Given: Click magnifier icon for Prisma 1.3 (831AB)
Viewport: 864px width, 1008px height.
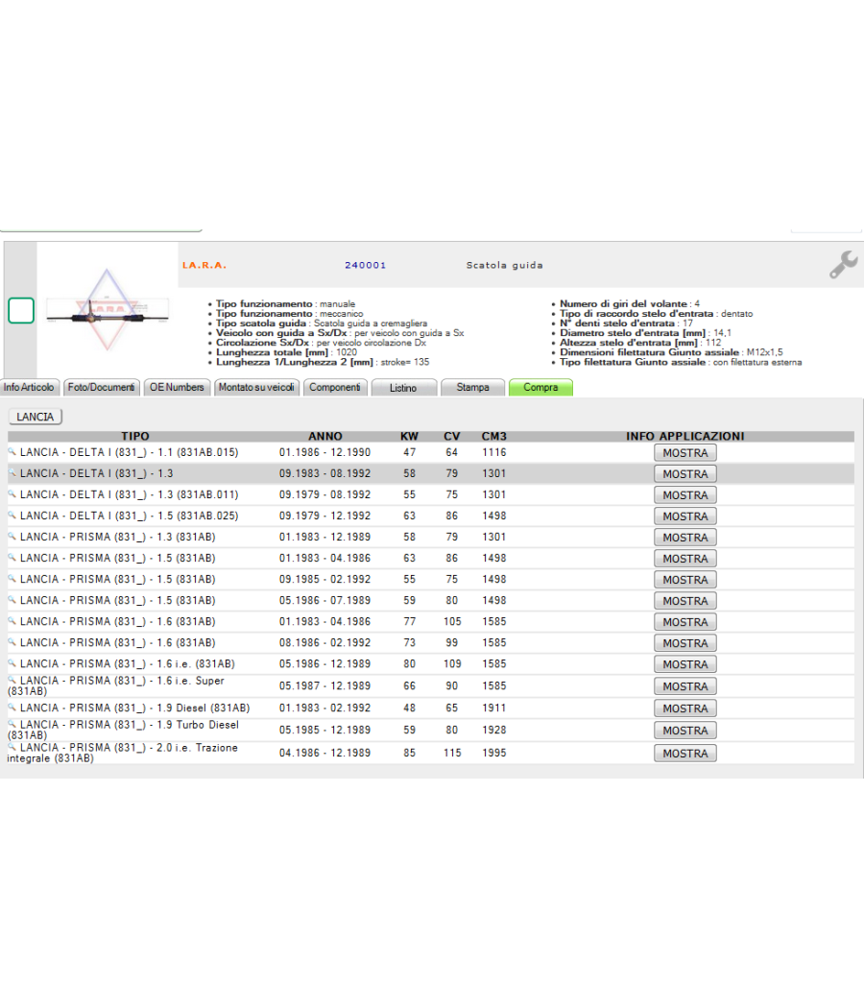Looking at the screenshot, I should [x=12, y=536].
